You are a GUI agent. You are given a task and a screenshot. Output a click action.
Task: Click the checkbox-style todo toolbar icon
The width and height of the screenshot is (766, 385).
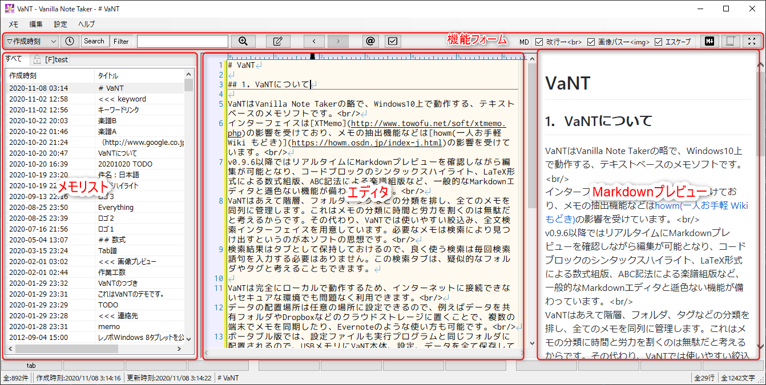[x=392, y=41]
